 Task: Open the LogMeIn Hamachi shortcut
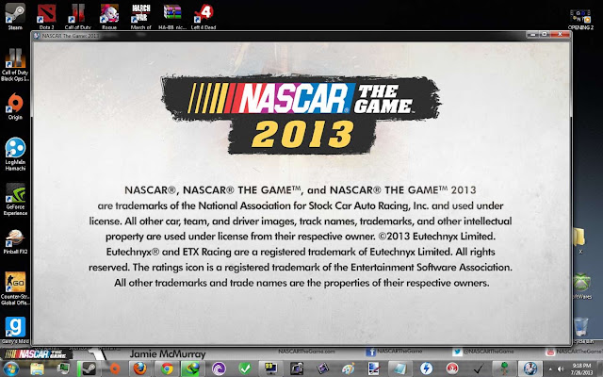click(x=15, y=154)
